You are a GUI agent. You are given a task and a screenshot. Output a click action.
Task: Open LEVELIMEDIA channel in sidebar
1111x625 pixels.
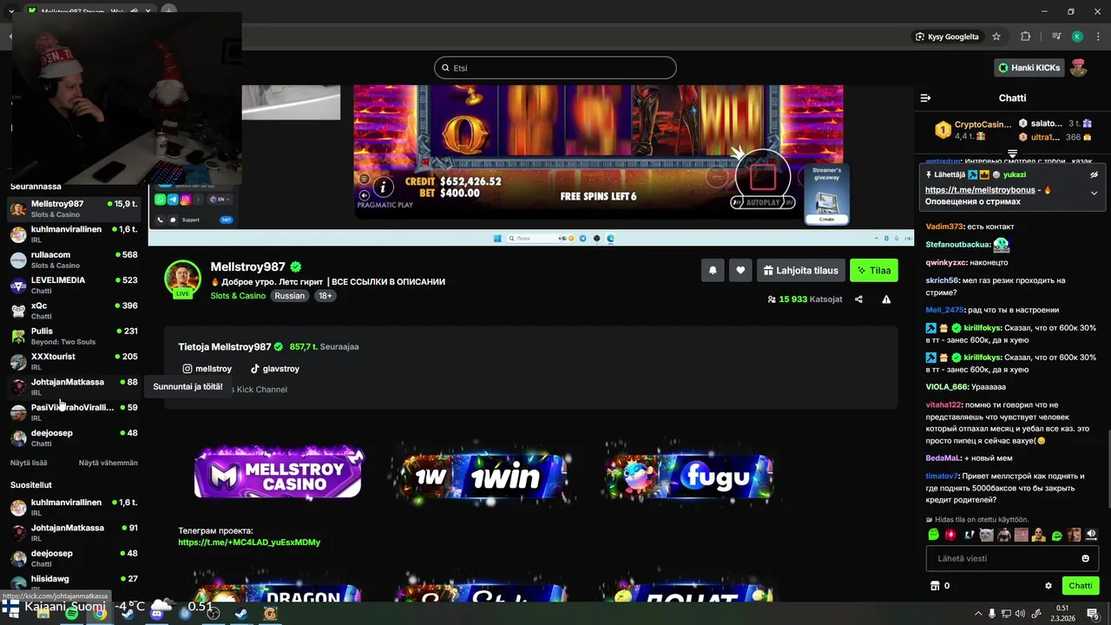[74, 286]
